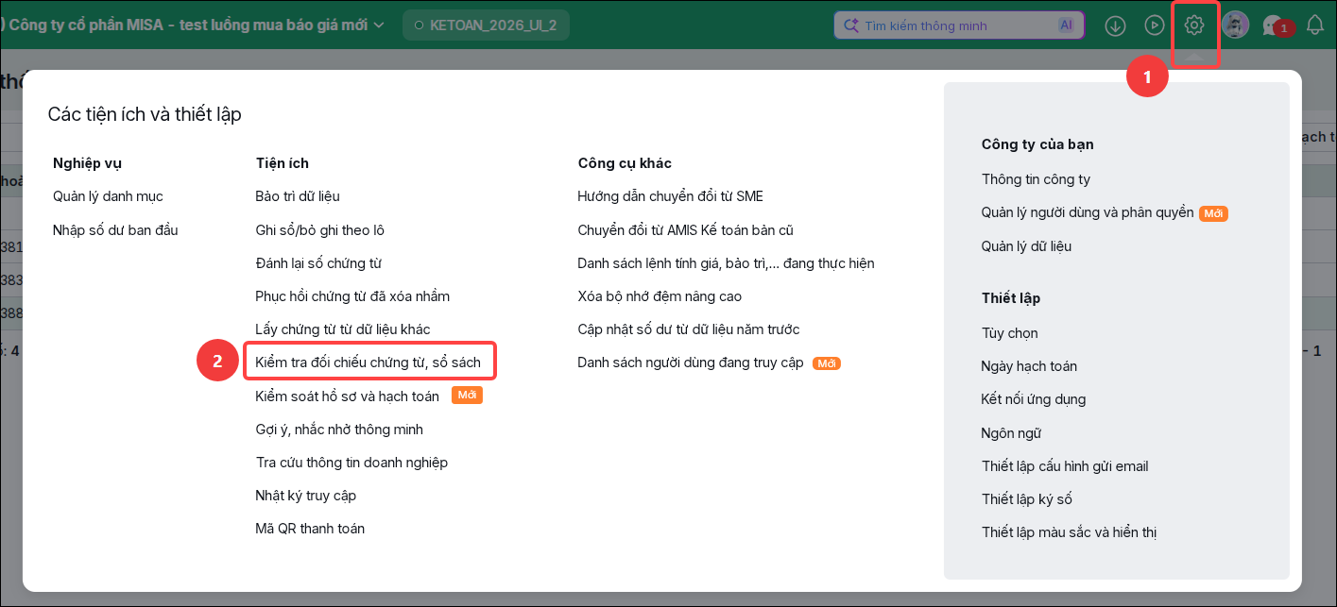Click the play video guide icon
This screenshot has width=1337, height=607.
tap(1155, 25)
